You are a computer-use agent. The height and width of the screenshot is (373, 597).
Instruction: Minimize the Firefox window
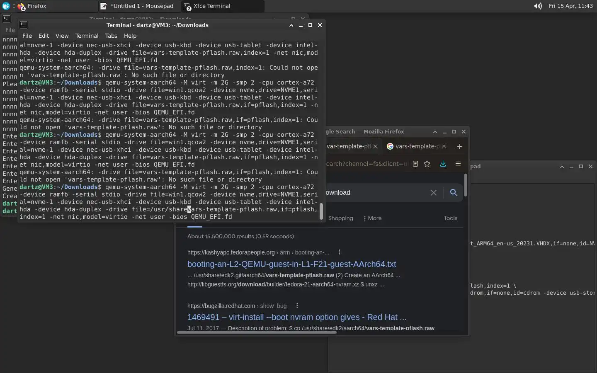[444, 131]
